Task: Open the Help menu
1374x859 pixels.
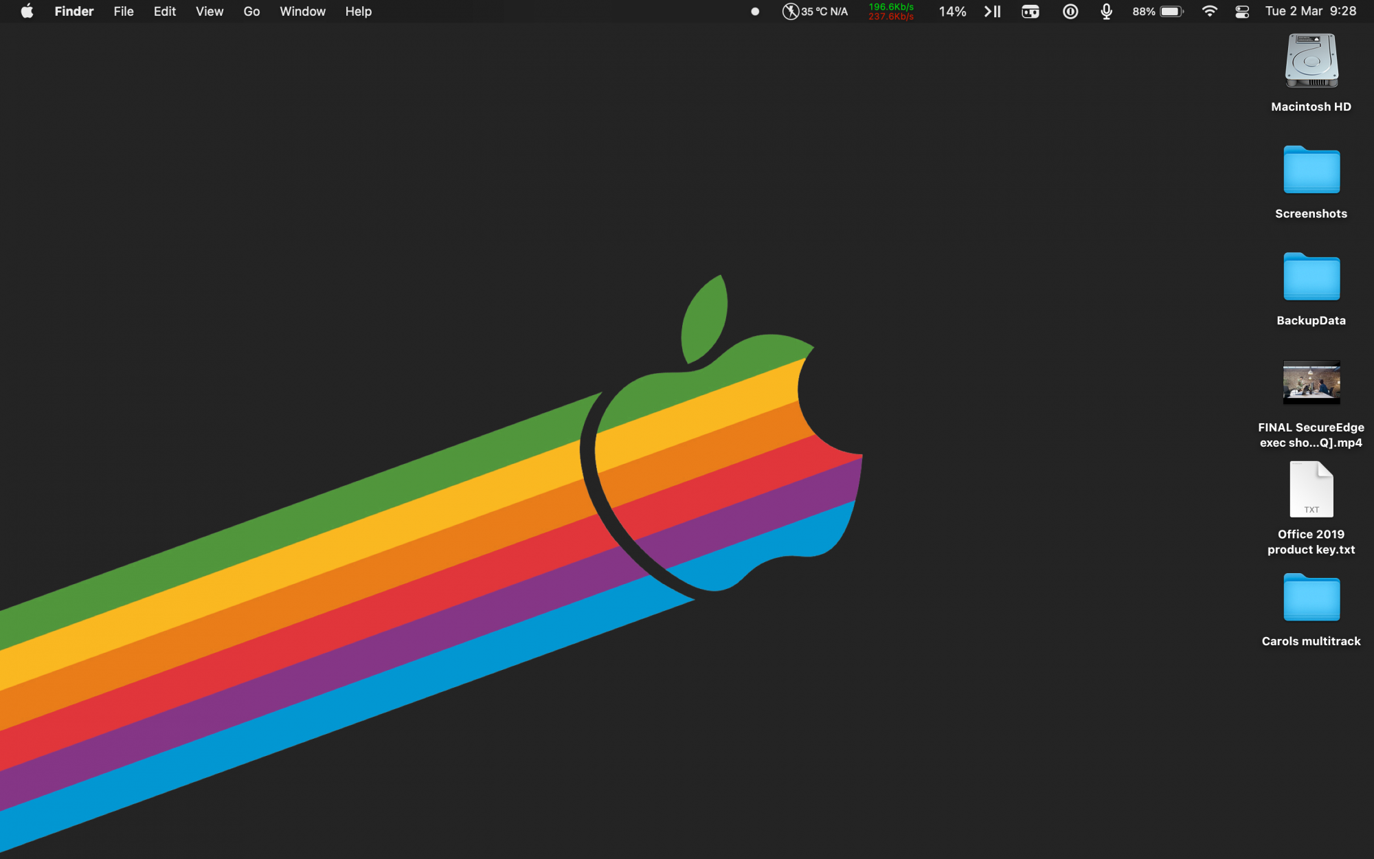Action: pyautogui.click(x=358, y=11)
